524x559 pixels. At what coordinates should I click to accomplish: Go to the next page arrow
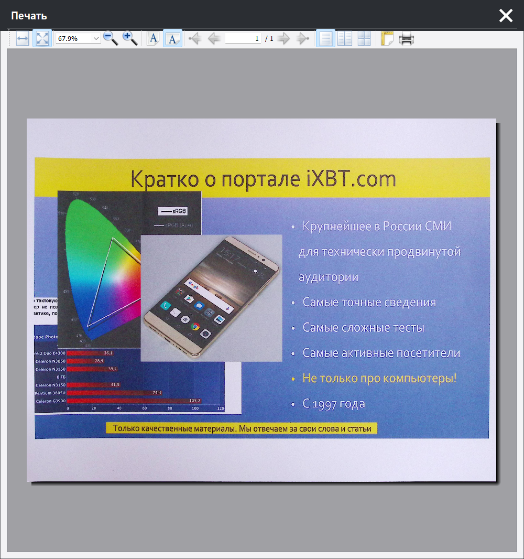coord(283,38)
